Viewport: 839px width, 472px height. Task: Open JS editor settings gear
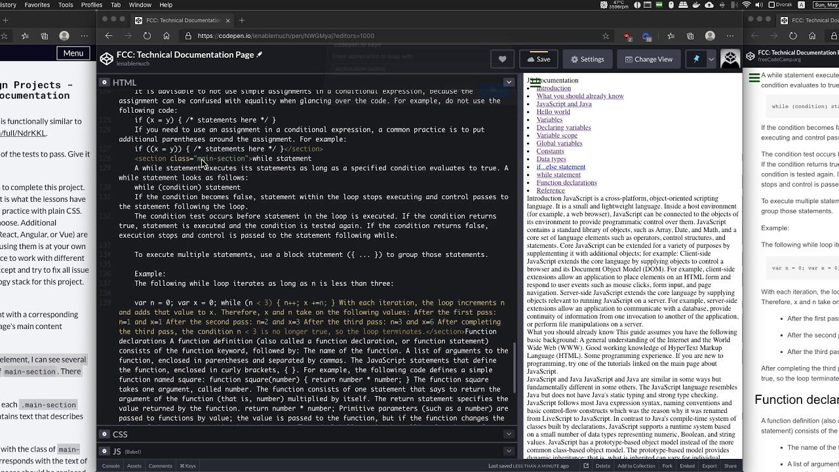(104, 451)
